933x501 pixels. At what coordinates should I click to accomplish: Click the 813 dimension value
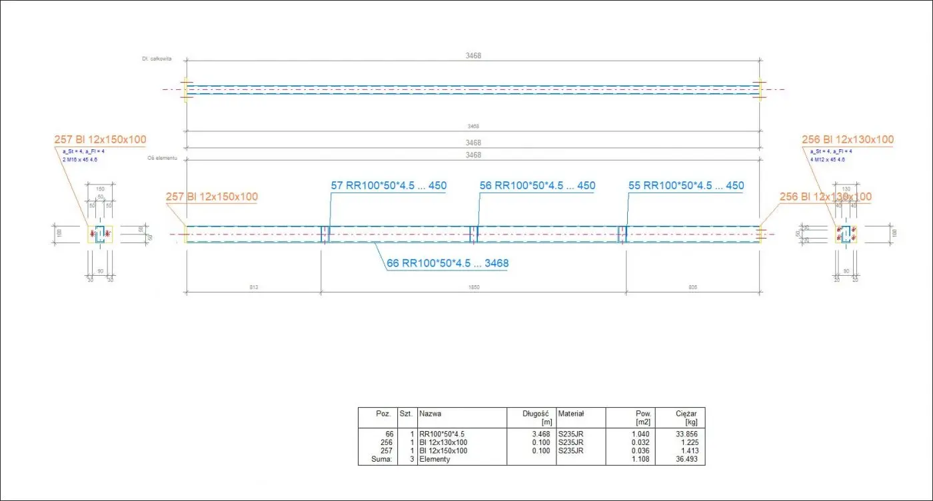(x=253, y=287)
